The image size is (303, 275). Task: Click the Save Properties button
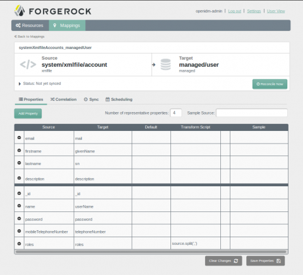266,261
